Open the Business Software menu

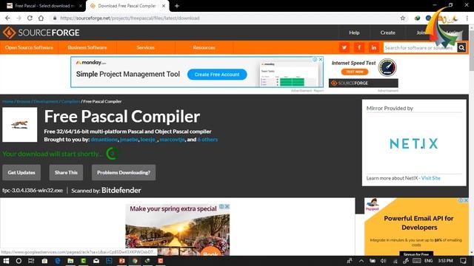(87, 47)
